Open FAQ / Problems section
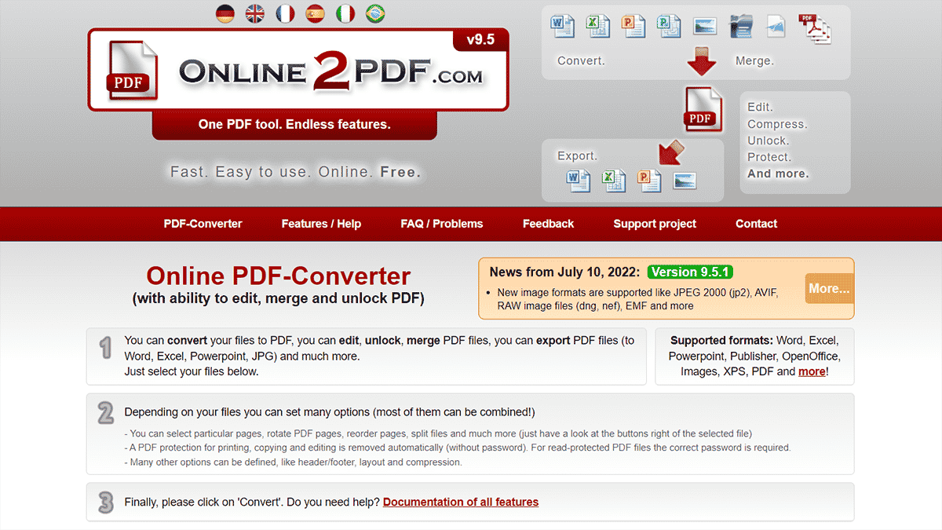 441,224
